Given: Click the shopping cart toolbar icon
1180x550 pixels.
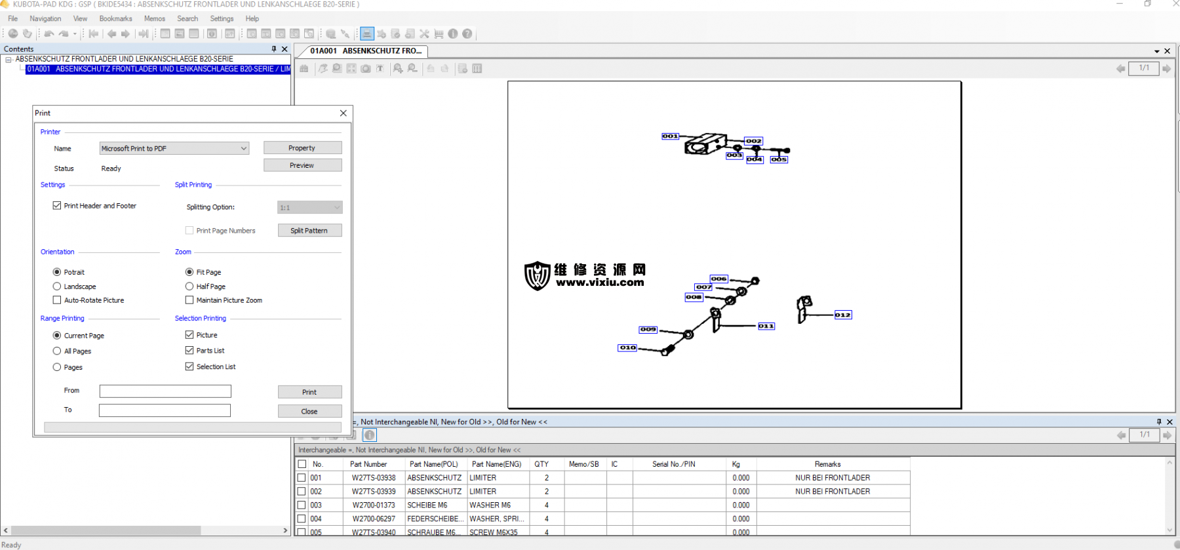Looking at the screenshot, I should (x=439, y=33).
